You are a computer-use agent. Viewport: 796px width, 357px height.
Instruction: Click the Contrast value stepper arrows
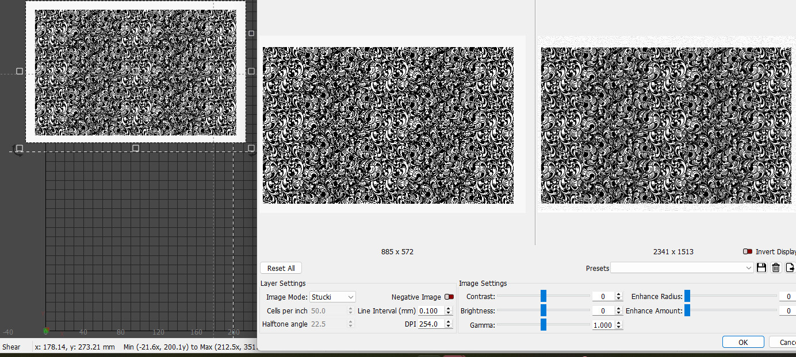coord(619,297)
